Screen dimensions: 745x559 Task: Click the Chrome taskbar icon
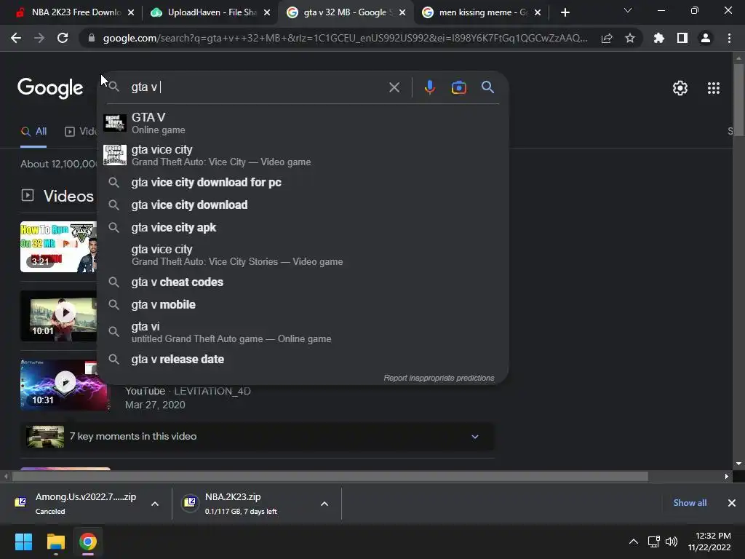[x=88, y=542]
